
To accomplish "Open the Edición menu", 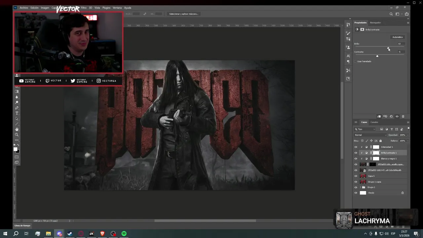I will pyautogui.click(x=34, y=8).
